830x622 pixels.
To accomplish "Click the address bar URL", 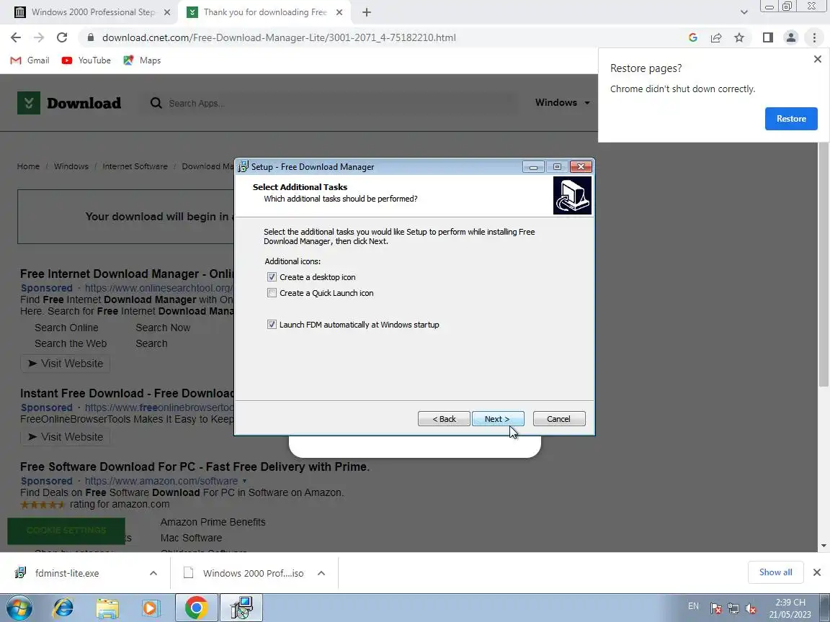I will [x=279, y=37].
